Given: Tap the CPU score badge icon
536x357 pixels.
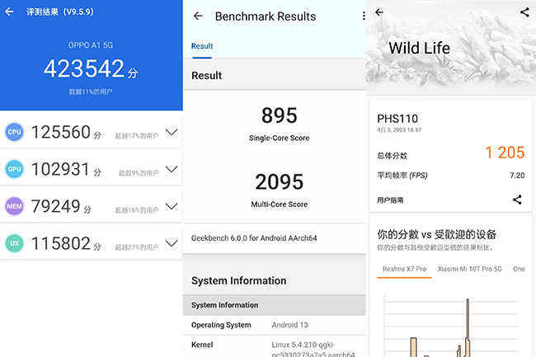Looking at the screenshot, I should click(14, 132).
